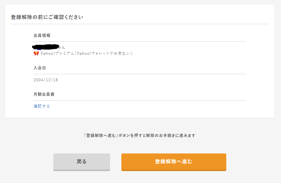
Task: Click the さん suffix after the name
Action: 62,47
